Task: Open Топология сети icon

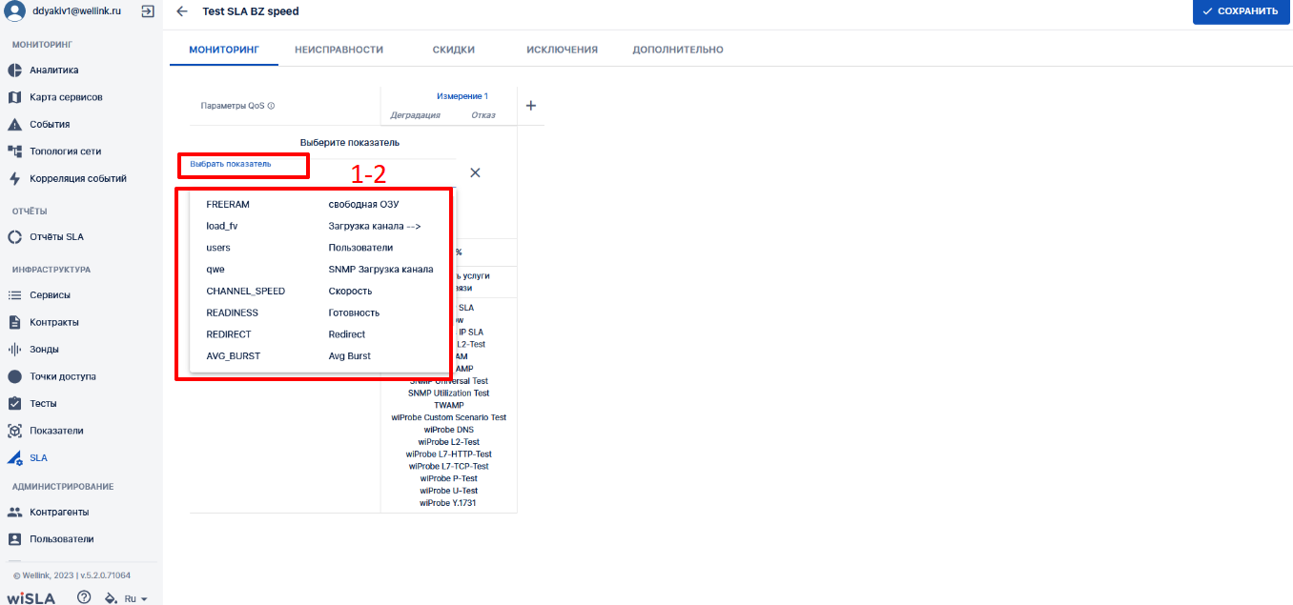Action: click(14, 151)
